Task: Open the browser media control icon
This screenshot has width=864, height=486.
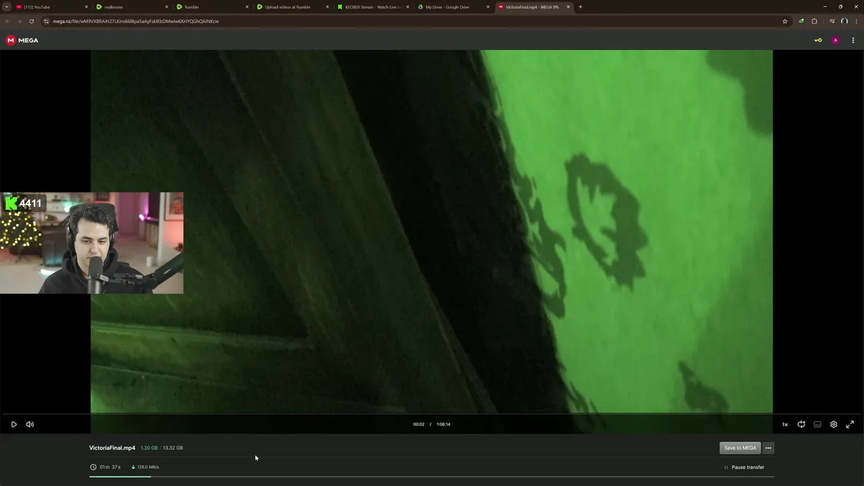Action: point(832,21)
